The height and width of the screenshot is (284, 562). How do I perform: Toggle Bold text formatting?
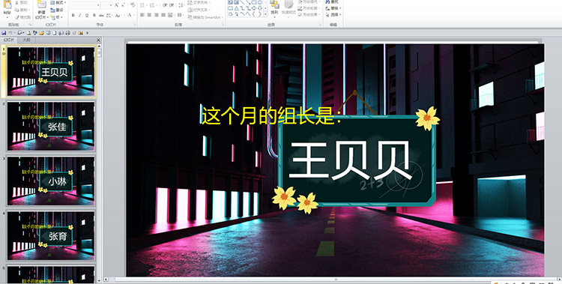pyautogui.click(x=73, y=16)
